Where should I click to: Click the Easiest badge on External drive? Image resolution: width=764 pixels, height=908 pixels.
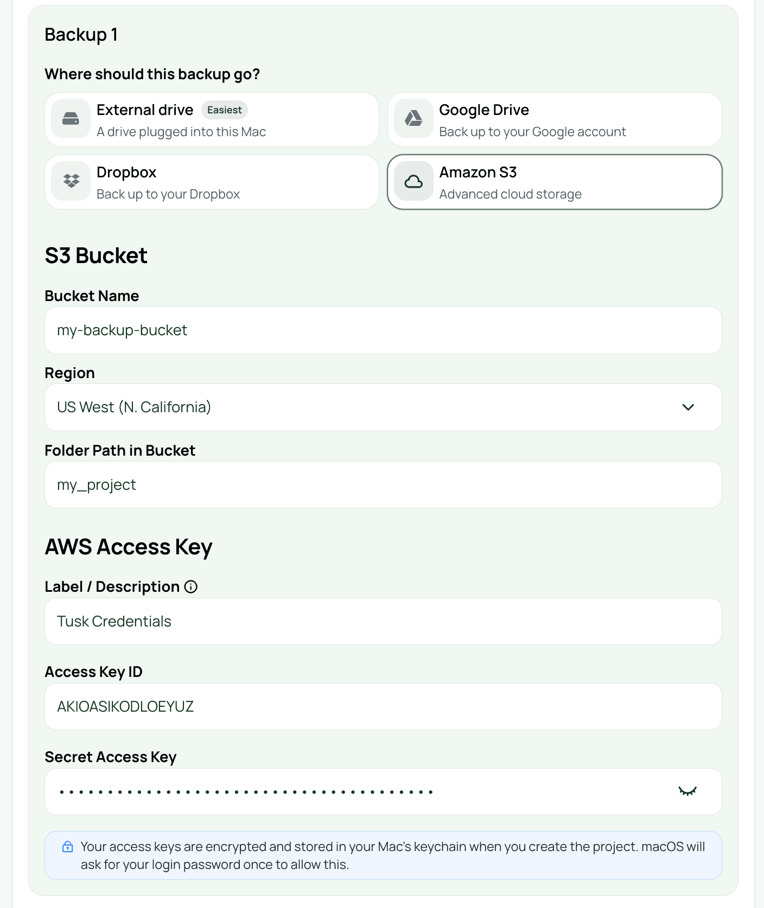[x=225, y=110]
